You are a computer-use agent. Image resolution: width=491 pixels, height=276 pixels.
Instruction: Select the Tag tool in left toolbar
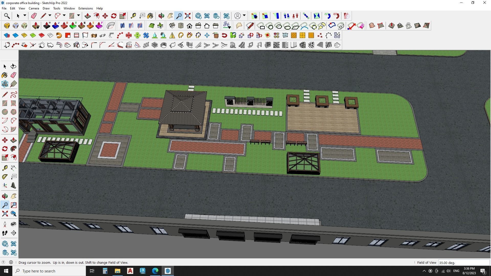tap(14, 84)
